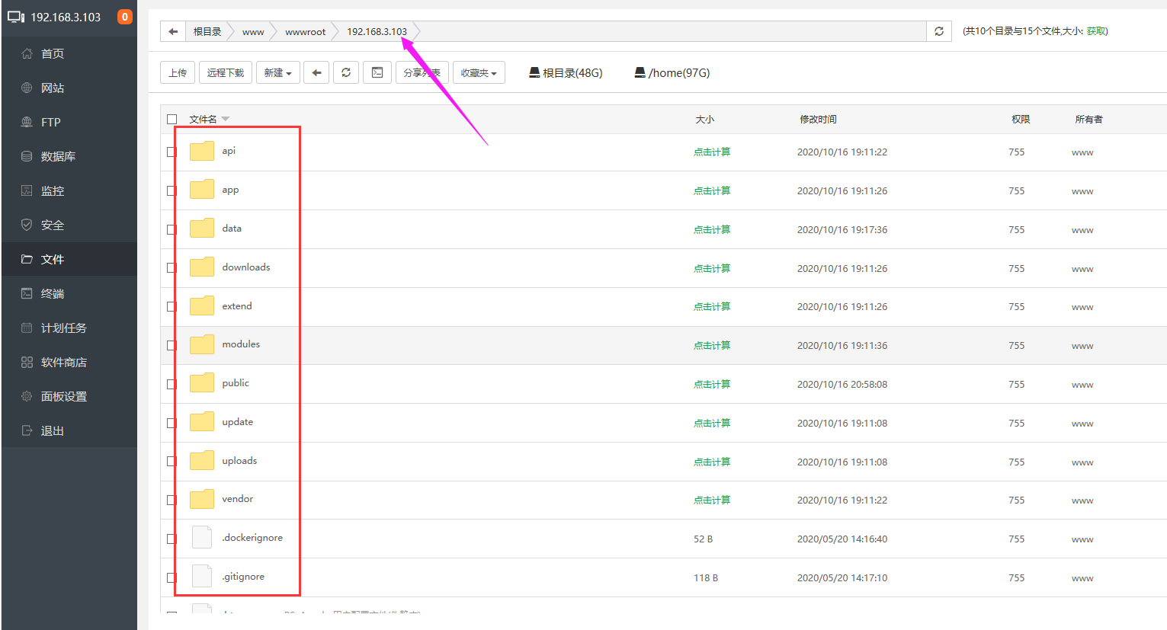Click the toolbar refresh button
This screenshot has width=1167, height=630.
click(x=346, y=72)
